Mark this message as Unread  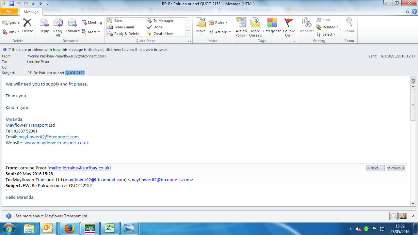[255, 27]
